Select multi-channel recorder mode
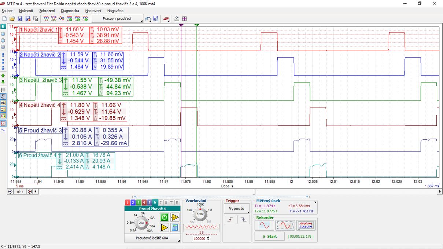443x249 pixels. pyautogui.click(x=306, y=225)
